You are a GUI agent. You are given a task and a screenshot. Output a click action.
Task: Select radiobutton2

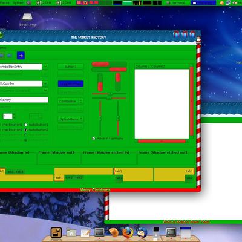36,129
